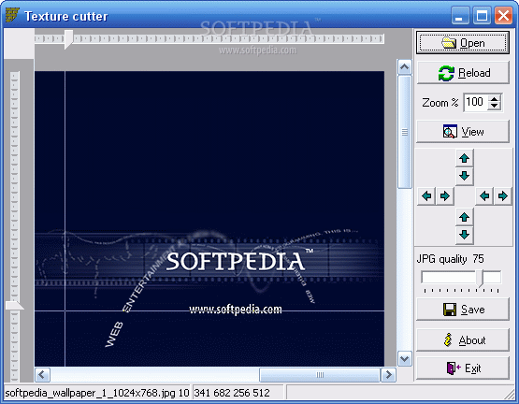Click the horizontal scrollbar thumb

pyautogui.click(x=320, y=375)
